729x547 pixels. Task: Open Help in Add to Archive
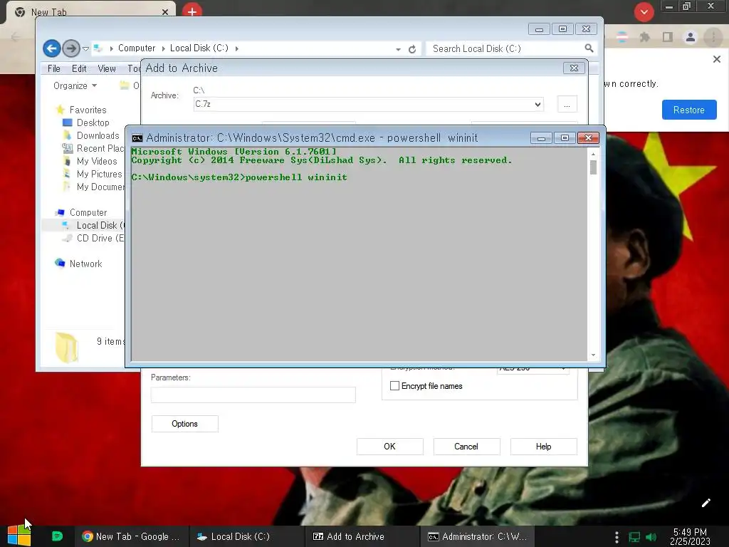pyautogui.click(x=543, y=447)
